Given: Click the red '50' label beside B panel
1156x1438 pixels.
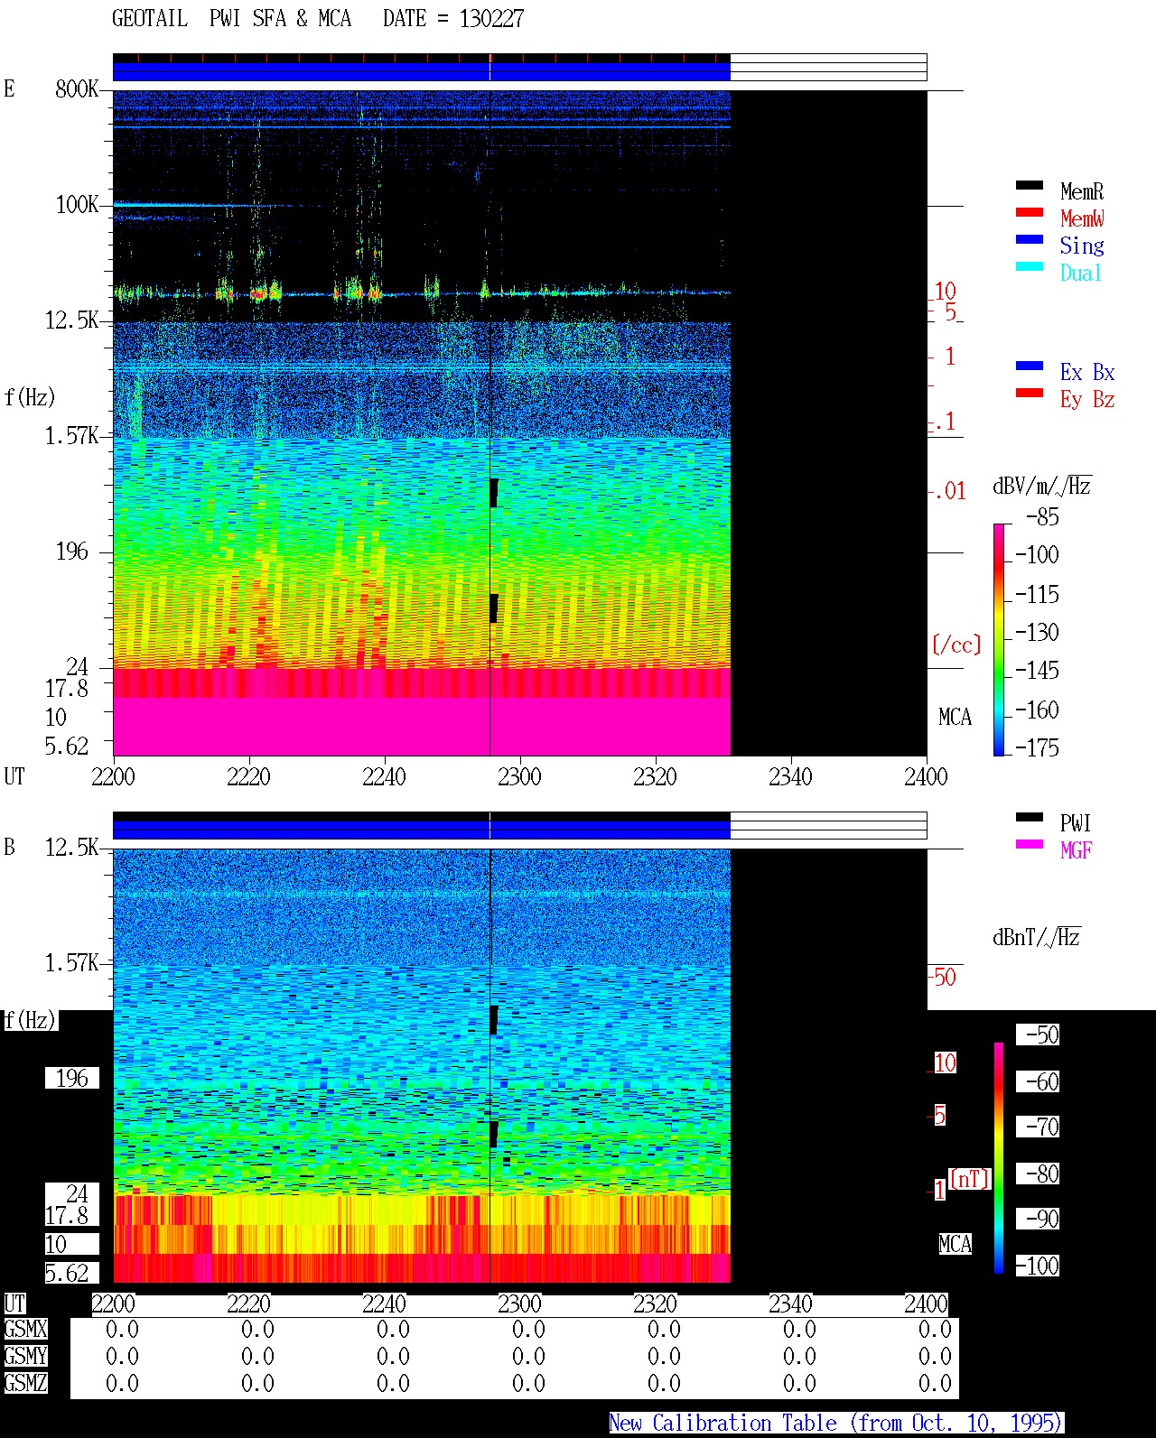Looking at the screenshot, I should (x=944, y=978).
